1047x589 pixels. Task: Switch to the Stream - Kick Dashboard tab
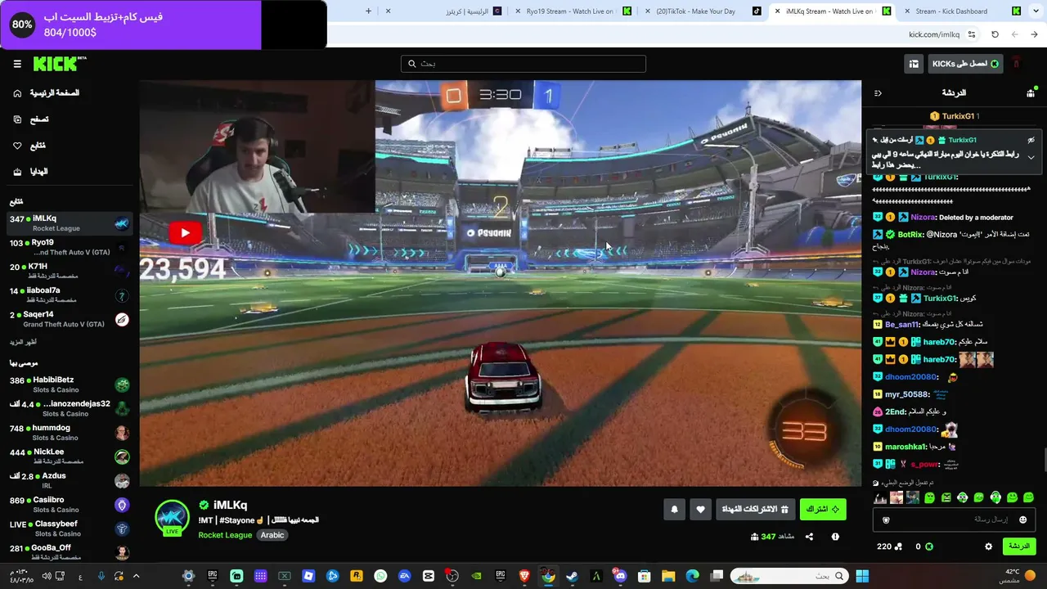point(964,11)
